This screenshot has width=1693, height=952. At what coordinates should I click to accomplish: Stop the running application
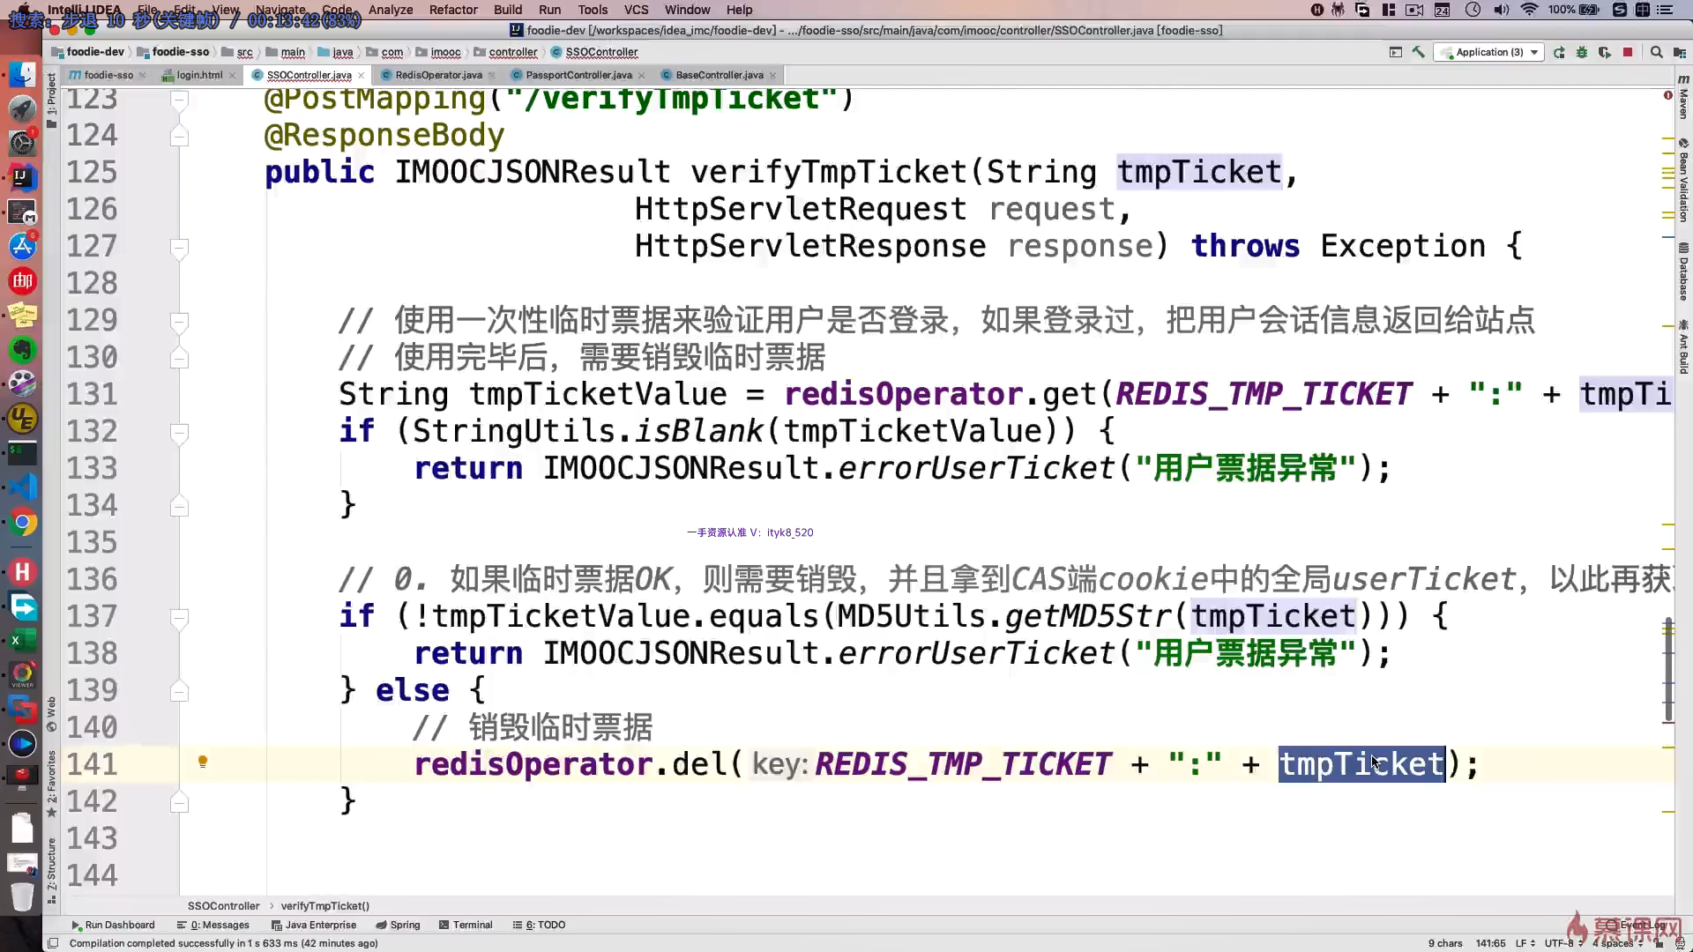point(1628,53)
